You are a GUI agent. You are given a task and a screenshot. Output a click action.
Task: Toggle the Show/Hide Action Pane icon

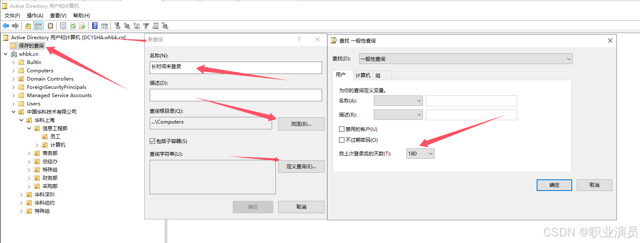click(105, 26)
